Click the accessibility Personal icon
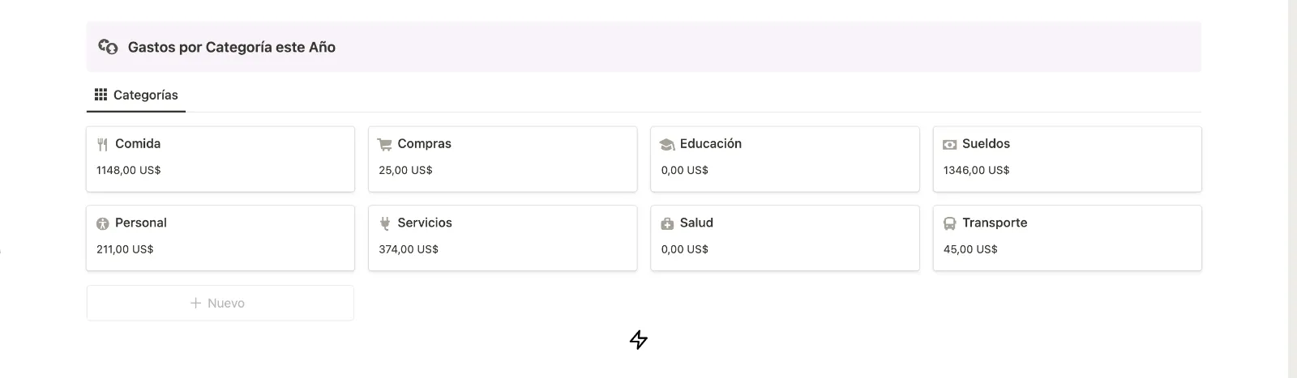Viewport: 1297px width, 378px height. point(103,223)
